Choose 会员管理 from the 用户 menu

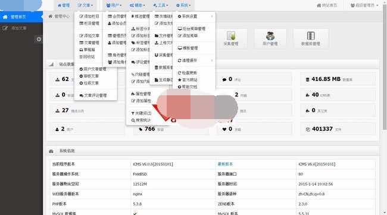(x=117, y=16)
